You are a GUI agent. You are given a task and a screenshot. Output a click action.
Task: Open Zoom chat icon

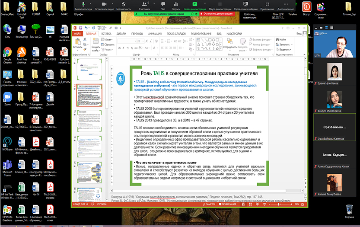tap(163, 4)
